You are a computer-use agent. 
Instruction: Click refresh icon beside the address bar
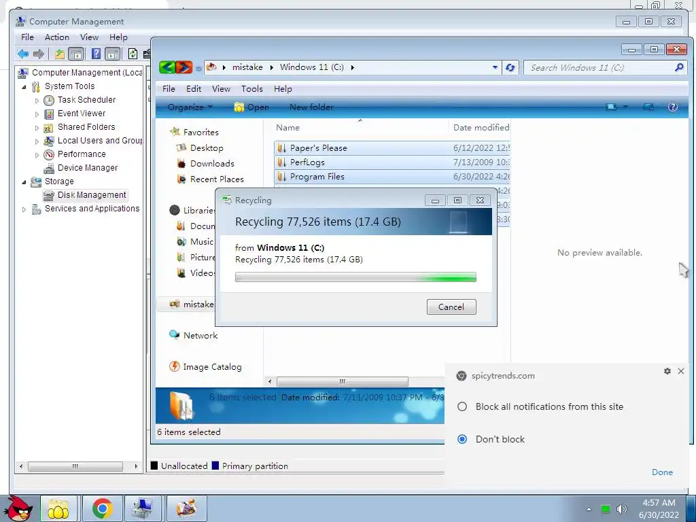(x=510, y=67)
